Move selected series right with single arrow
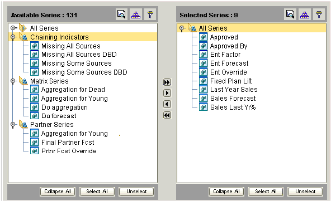Image resolution: width=331 pixels, height=201 pixels. (x=167, y=93)
